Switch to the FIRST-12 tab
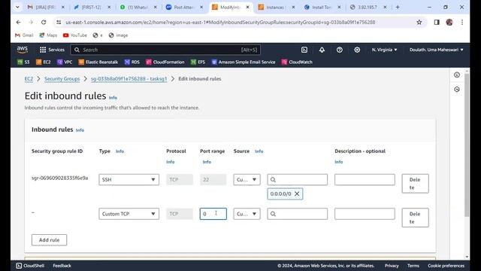The height and width of the screenshot is (271, 481). pyautogui.click(x=92, y=7)
